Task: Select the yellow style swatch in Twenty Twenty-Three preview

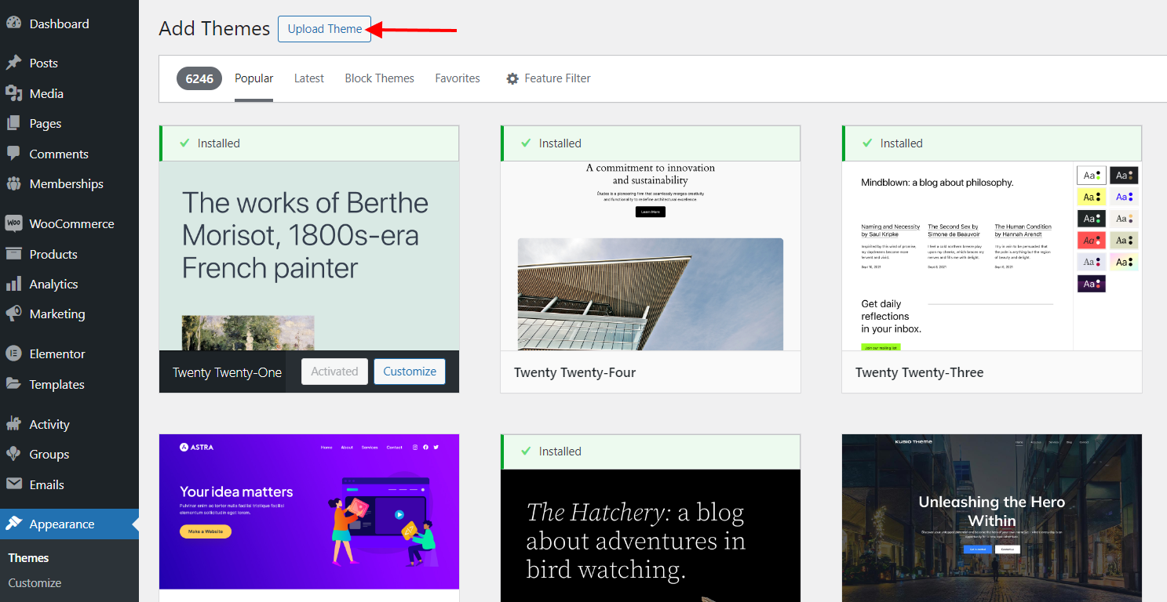Action: pyautogui.click(x=1090, y=197)
